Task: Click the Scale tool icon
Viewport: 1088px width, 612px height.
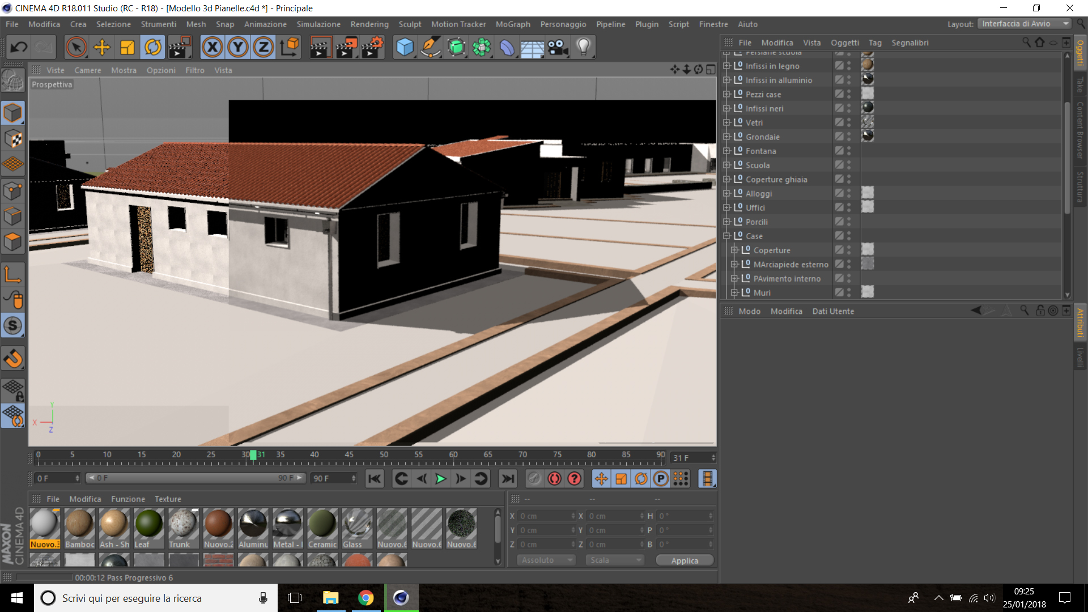Action: pyautogui.click(x=127, y=47)
